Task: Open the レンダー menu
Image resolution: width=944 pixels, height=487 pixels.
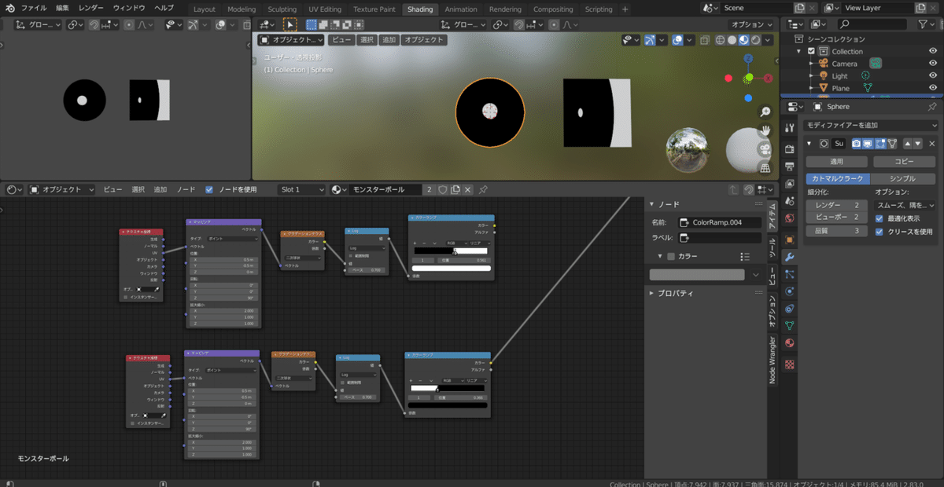Action: [x=91, y=8]
